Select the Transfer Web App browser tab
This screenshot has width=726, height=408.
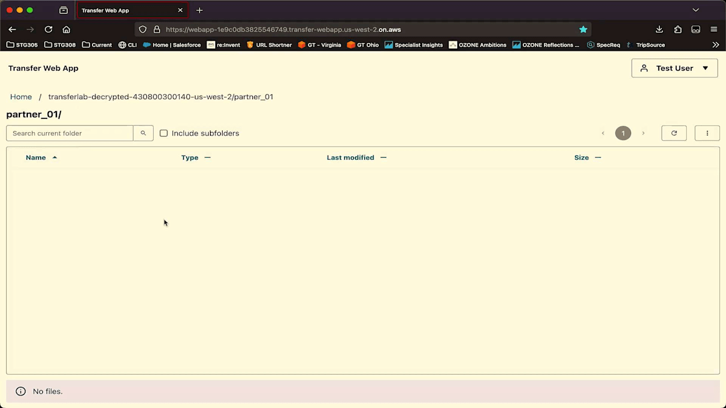(132, 10)
